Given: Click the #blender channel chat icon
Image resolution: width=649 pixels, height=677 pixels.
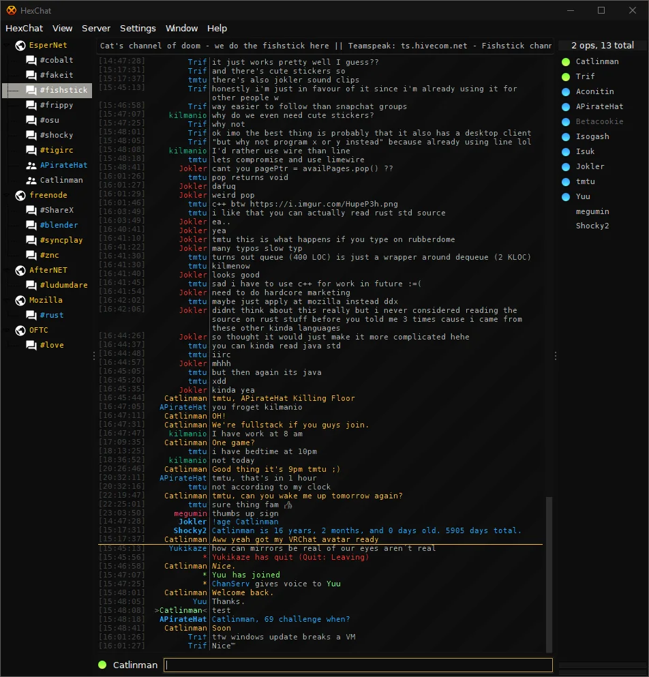Looking at the screenshot, I should [x=31, y=226].
